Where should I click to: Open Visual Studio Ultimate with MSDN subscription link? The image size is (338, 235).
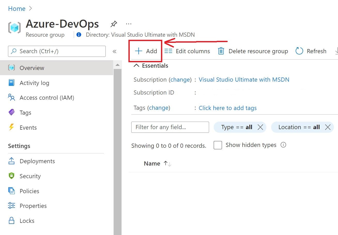click(x=244, y=80)
